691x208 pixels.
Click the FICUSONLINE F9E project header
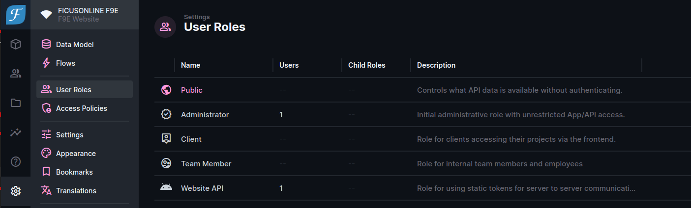85,15
